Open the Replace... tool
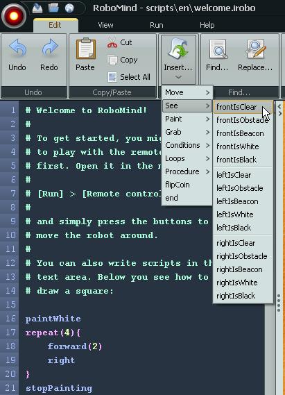The height and width of the screenshot is (395, 285). (x=255, y=55)
